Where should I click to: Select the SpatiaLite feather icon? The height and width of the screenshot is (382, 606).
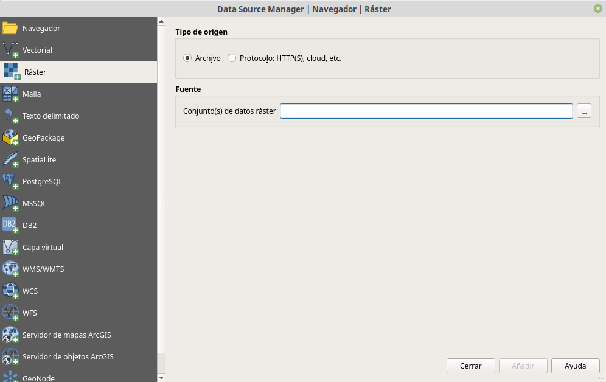tap(10, 160)
